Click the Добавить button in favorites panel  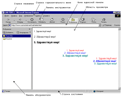point(8,33)
